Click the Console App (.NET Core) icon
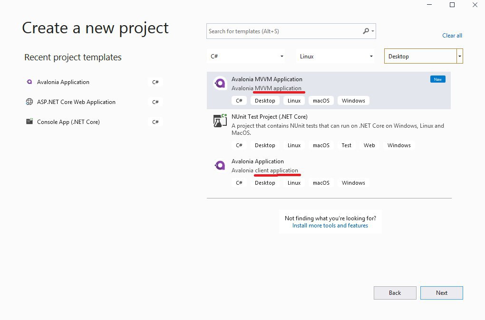The width and height of the screenshot is (485, 320). click(x=29, y=122)
